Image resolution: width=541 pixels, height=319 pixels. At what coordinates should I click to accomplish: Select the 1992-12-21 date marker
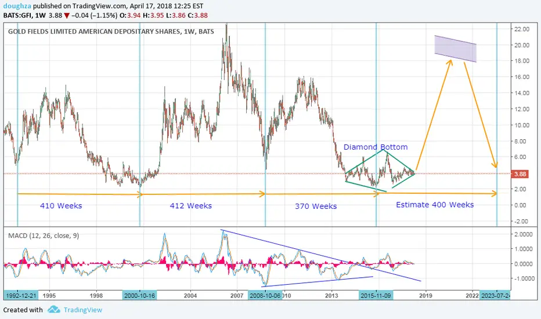21,296
